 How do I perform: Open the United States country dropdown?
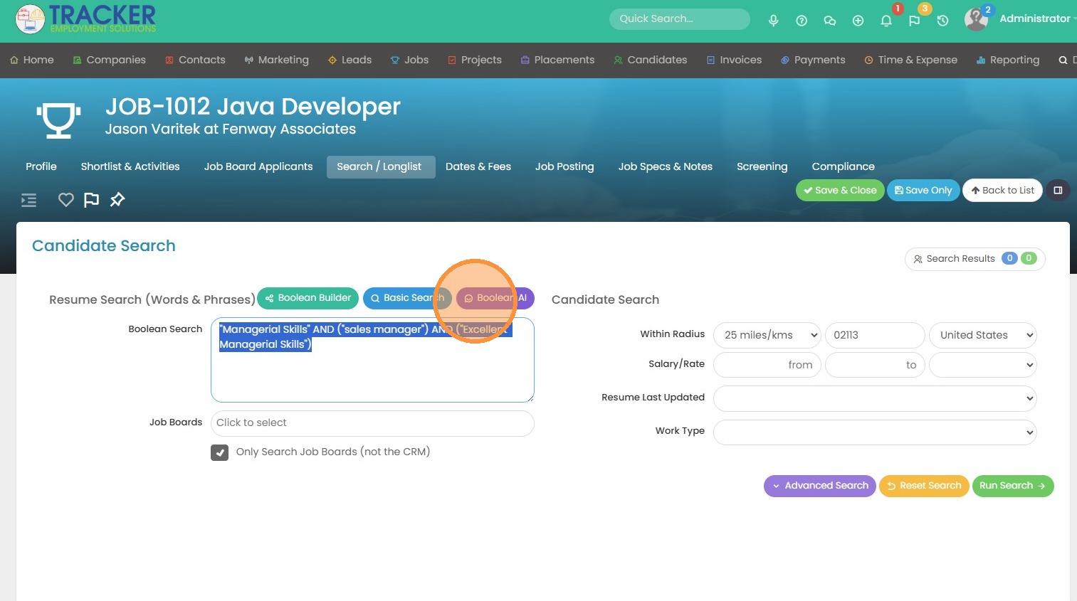tap(982, 335)
